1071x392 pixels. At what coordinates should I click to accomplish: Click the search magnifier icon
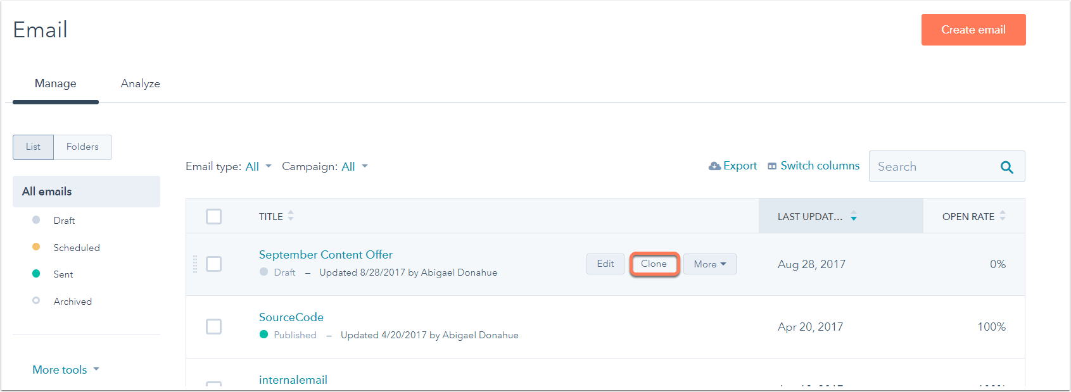(1006, 167)
